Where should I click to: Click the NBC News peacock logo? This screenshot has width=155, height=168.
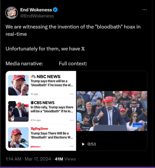point(33,77)
